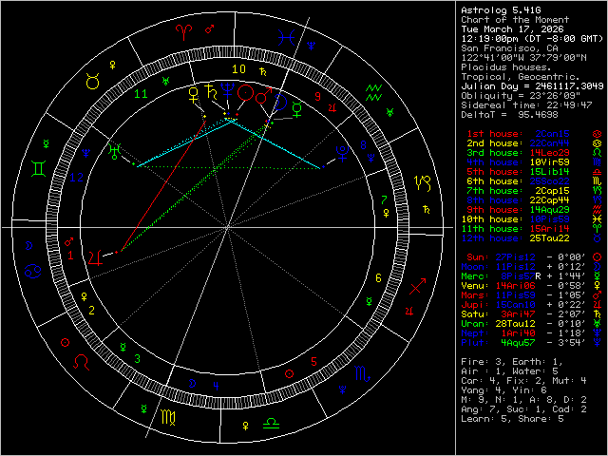Select the Cancer glyph beside the 1st house row
The width and height of the screenshot is (608, 456).
tap(598, 134)
